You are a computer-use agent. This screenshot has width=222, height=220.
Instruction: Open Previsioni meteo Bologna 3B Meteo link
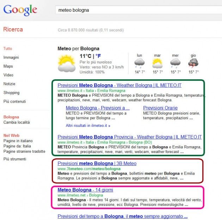tap(97, 164)
